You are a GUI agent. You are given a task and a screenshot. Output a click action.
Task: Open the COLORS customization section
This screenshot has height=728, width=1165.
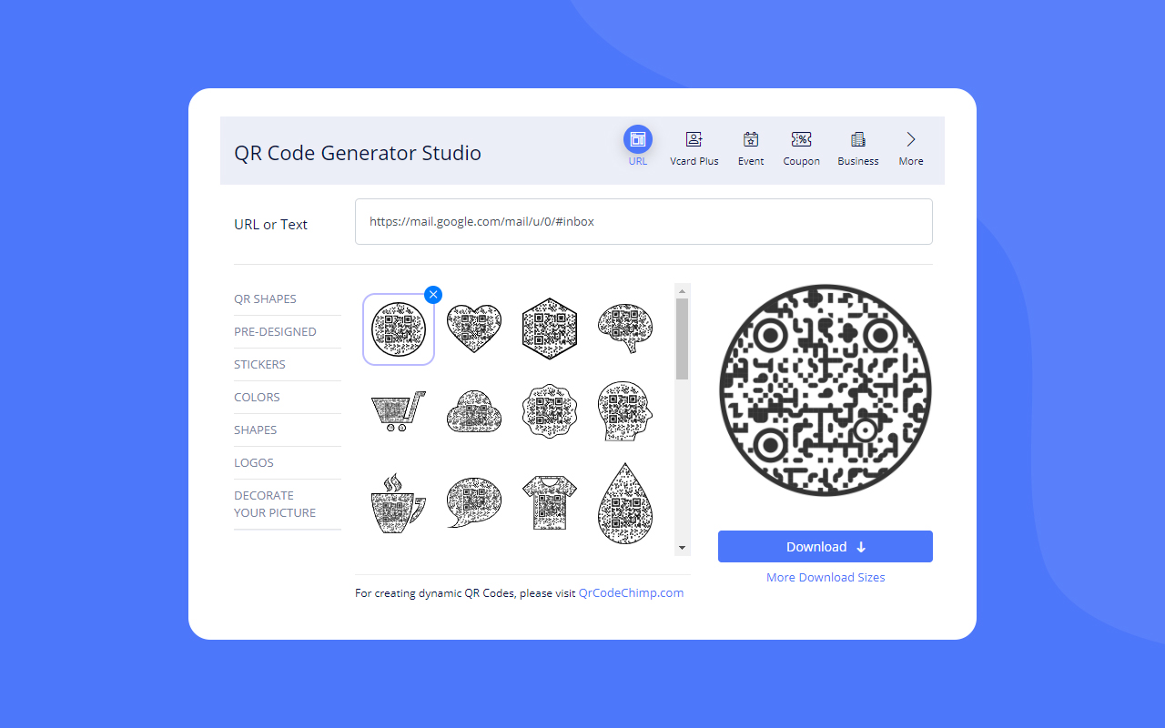pyautogui.click(x=257, y=397)
